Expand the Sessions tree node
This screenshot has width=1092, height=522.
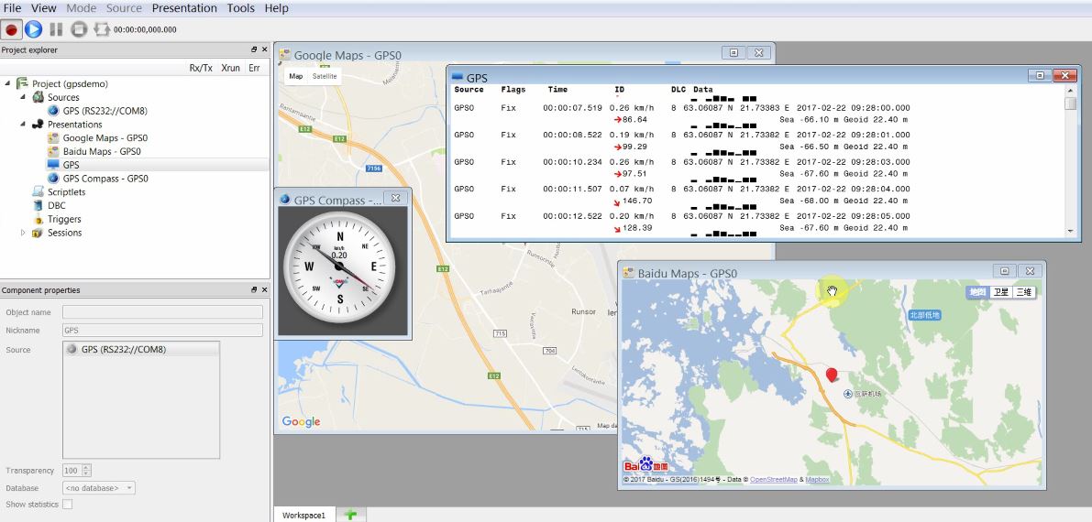pyautogui.click(x=23, y=233)
